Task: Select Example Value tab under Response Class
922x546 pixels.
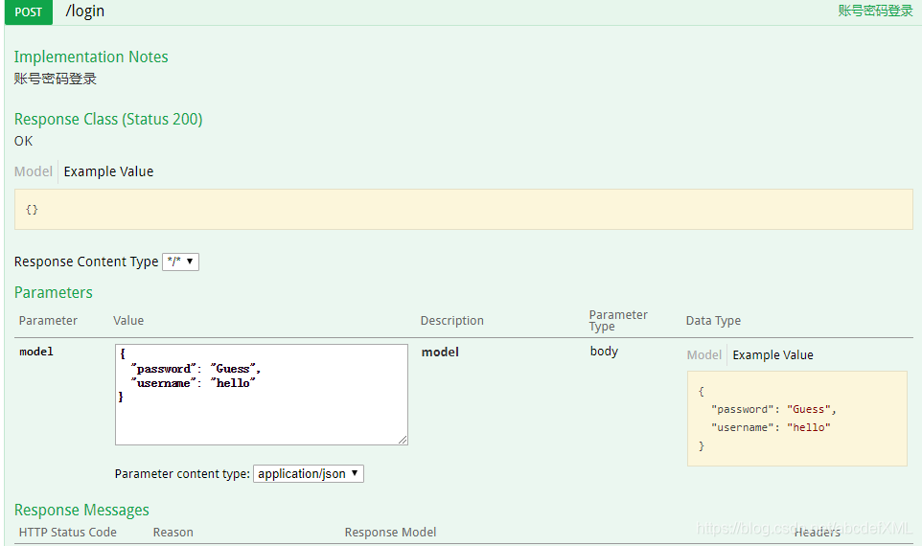Action: [109, 171]
